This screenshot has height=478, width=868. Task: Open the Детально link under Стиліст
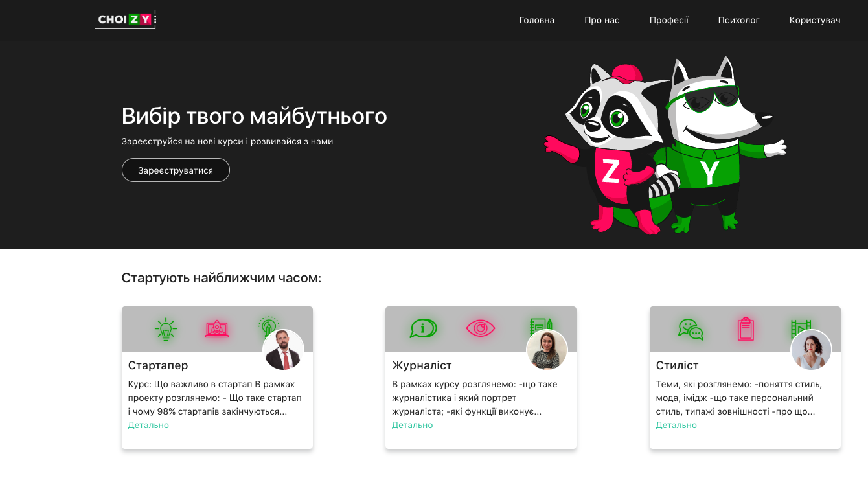676,425
